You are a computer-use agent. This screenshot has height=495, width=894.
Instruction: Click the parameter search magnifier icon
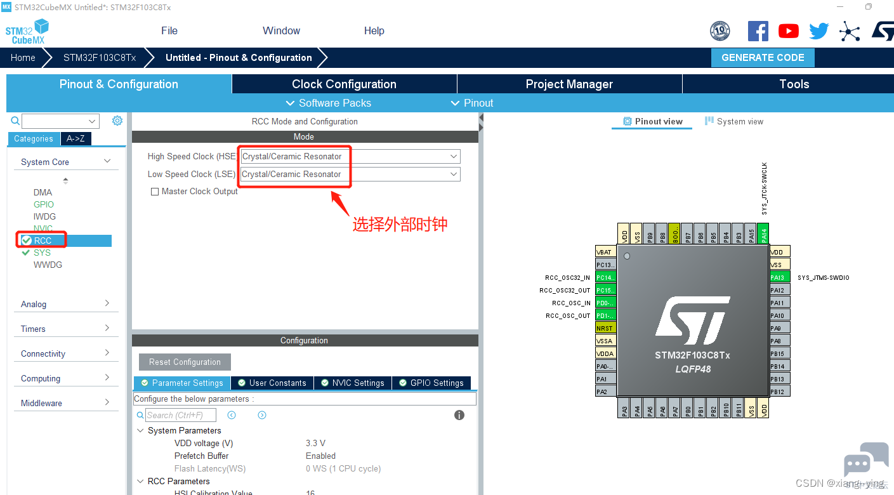(141, 415)
